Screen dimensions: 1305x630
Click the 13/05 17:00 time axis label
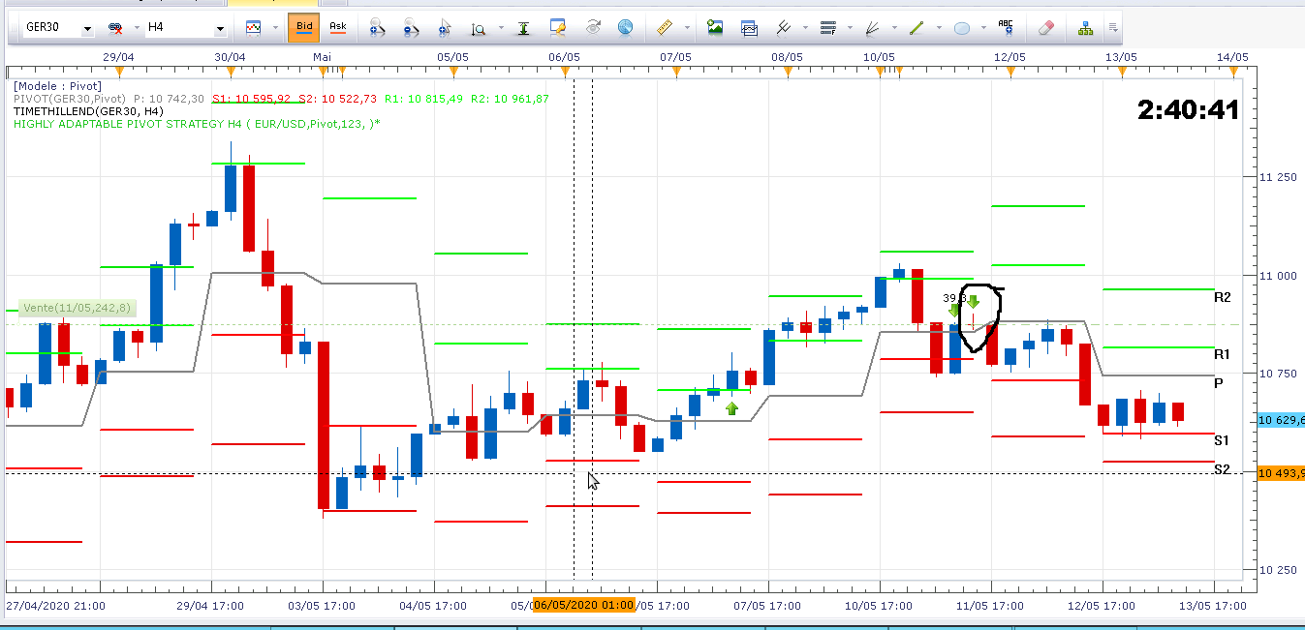1215,606
